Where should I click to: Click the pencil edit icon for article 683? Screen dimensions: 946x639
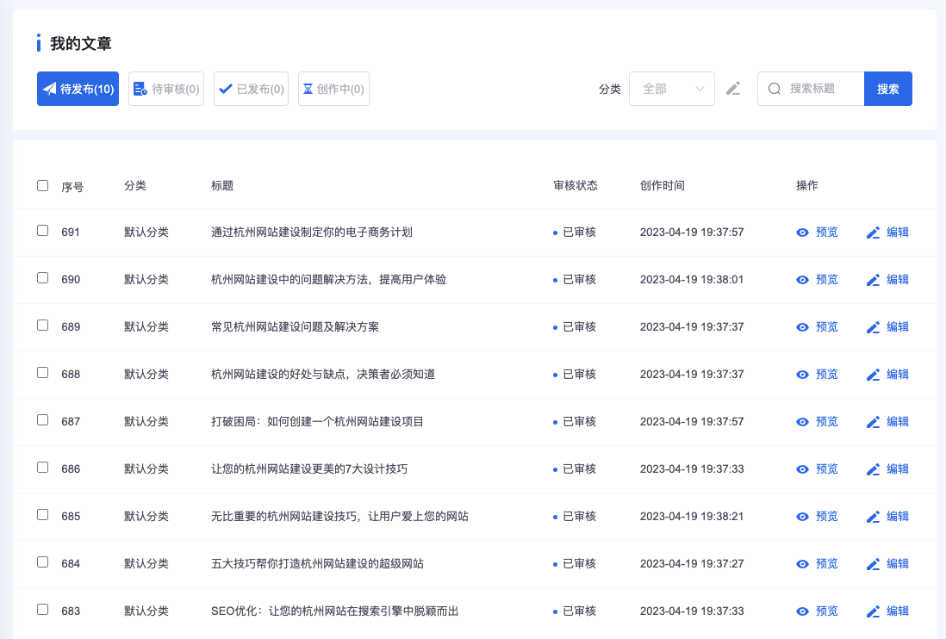[x=873, y=611]
